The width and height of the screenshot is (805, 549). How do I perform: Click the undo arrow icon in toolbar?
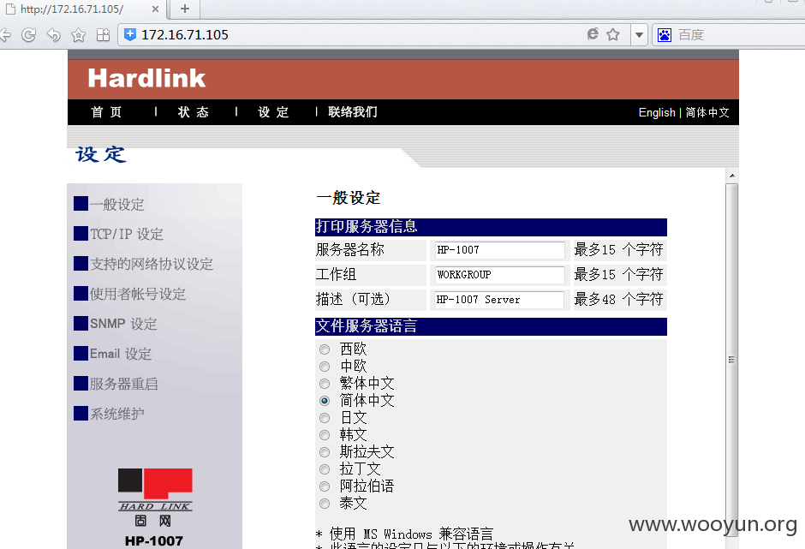[53, 35]
